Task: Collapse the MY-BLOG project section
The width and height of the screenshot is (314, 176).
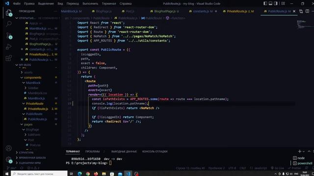Action: point(17,65)
